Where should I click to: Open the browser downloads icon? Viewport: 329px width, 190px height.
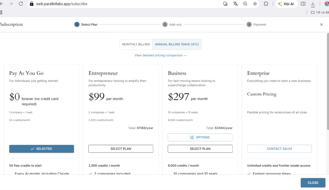click(x=313, y=4)
